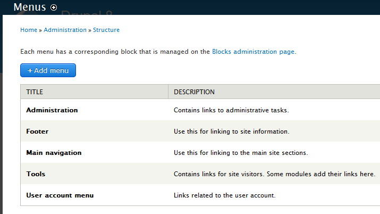
Task: Click the Footer description about site information
Action: point(231,131)
